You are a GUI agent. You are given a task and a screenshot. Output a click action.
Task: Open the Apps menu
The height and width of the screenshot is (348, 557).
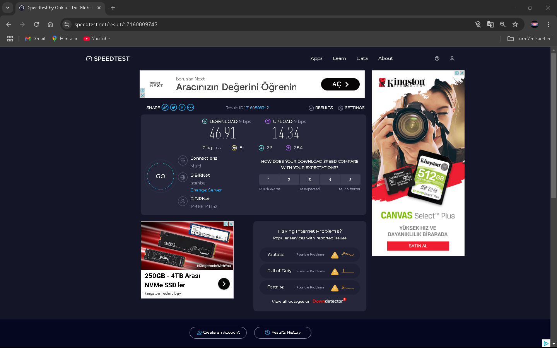click(x=316, y=58)
